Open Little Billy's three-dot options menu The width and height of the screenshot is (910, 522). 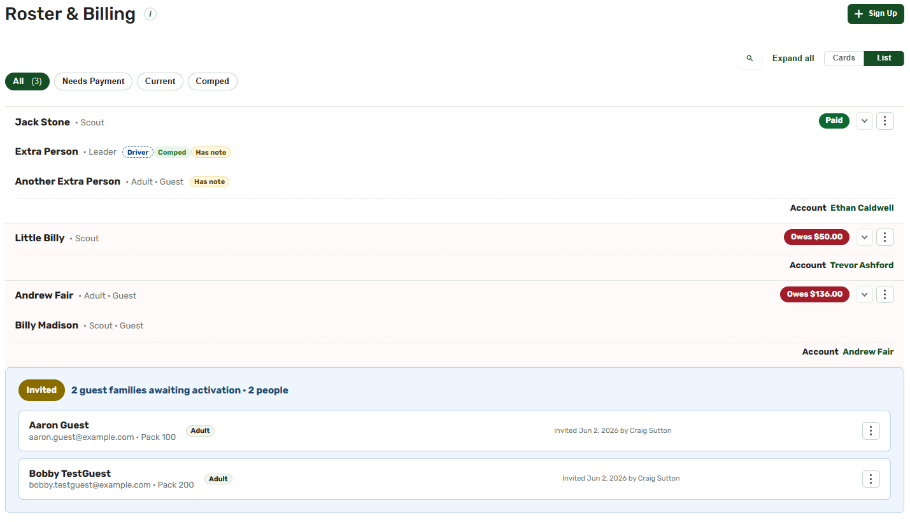[x=885, y=237]
